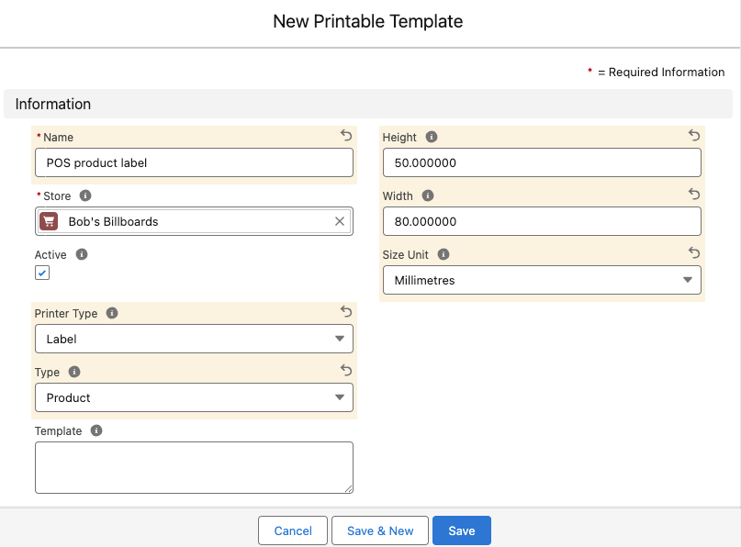741x547 pixels.
Task: Save the new printable template
Action: (461, 530)
